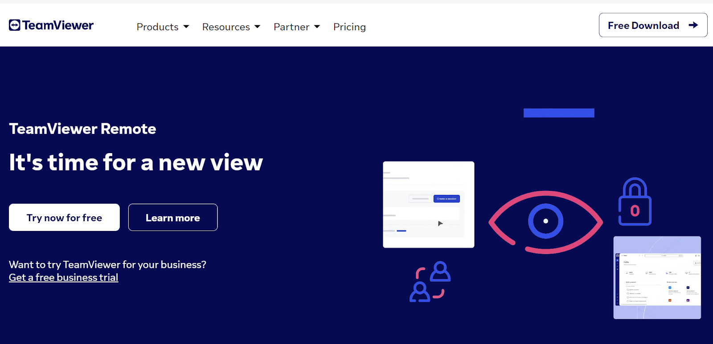Click the blue padlock icon
Image resolution: width=713 pixels, height=344 pixels.
point(635,202)
